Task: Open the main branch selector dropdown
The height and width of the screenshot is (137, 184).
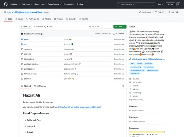Action: click(x=25, y=27)
